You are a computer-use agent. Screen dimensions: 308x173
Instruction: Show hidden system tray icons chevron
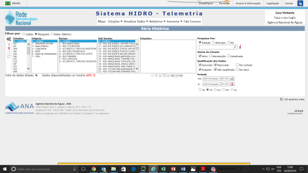click(x=263, y=169)
